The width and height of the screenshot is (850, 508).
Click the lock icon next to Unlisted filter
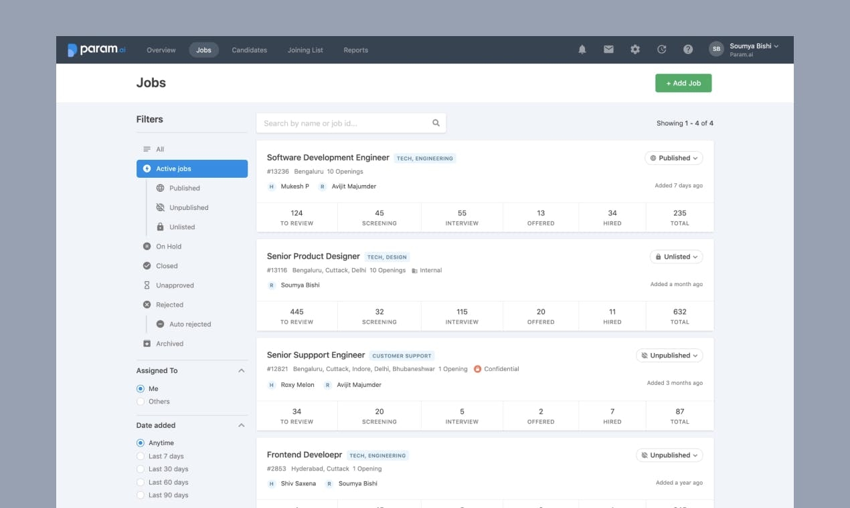[x=160, y=227]
